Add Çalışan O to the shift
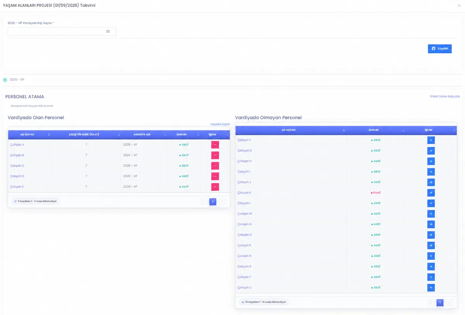Viewport: 465px width, 315px height. click(x=431, y=235)
